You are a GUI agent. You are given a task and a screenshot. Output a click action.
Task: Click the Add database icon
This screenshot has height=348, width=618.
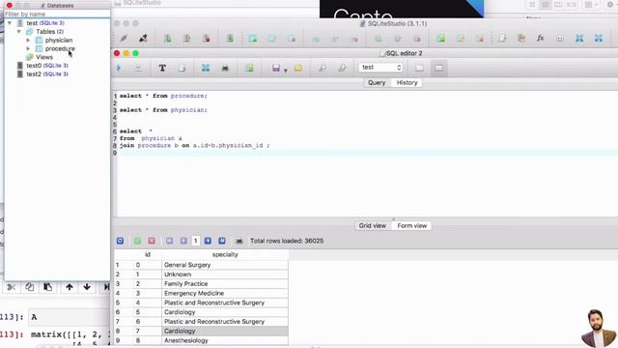[x=167, y=39]
